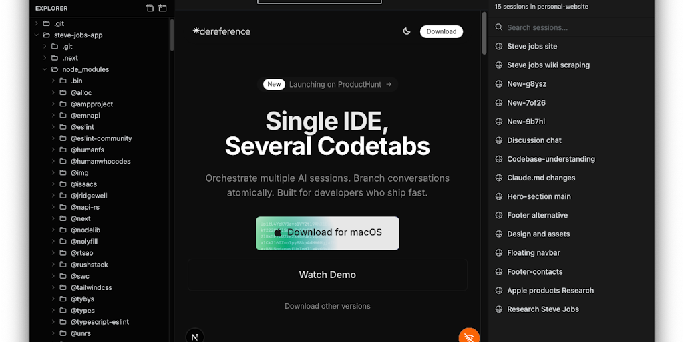Click the globe icon beside Research Steve Jobs
The width and height of the screenshot is (684, 342).
coord(499,309)
